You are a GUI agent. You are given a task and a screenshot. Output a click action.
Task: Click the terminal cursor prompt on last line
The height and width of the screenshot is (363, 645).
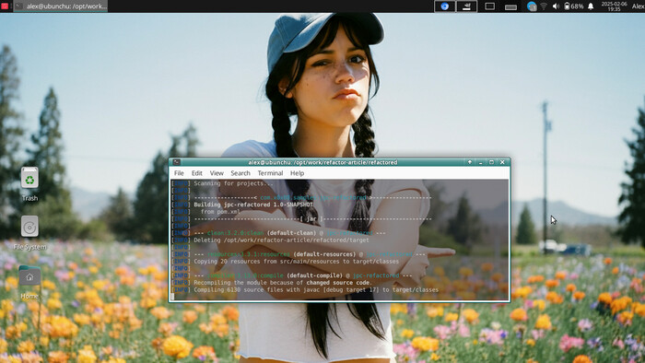point(173,297)
